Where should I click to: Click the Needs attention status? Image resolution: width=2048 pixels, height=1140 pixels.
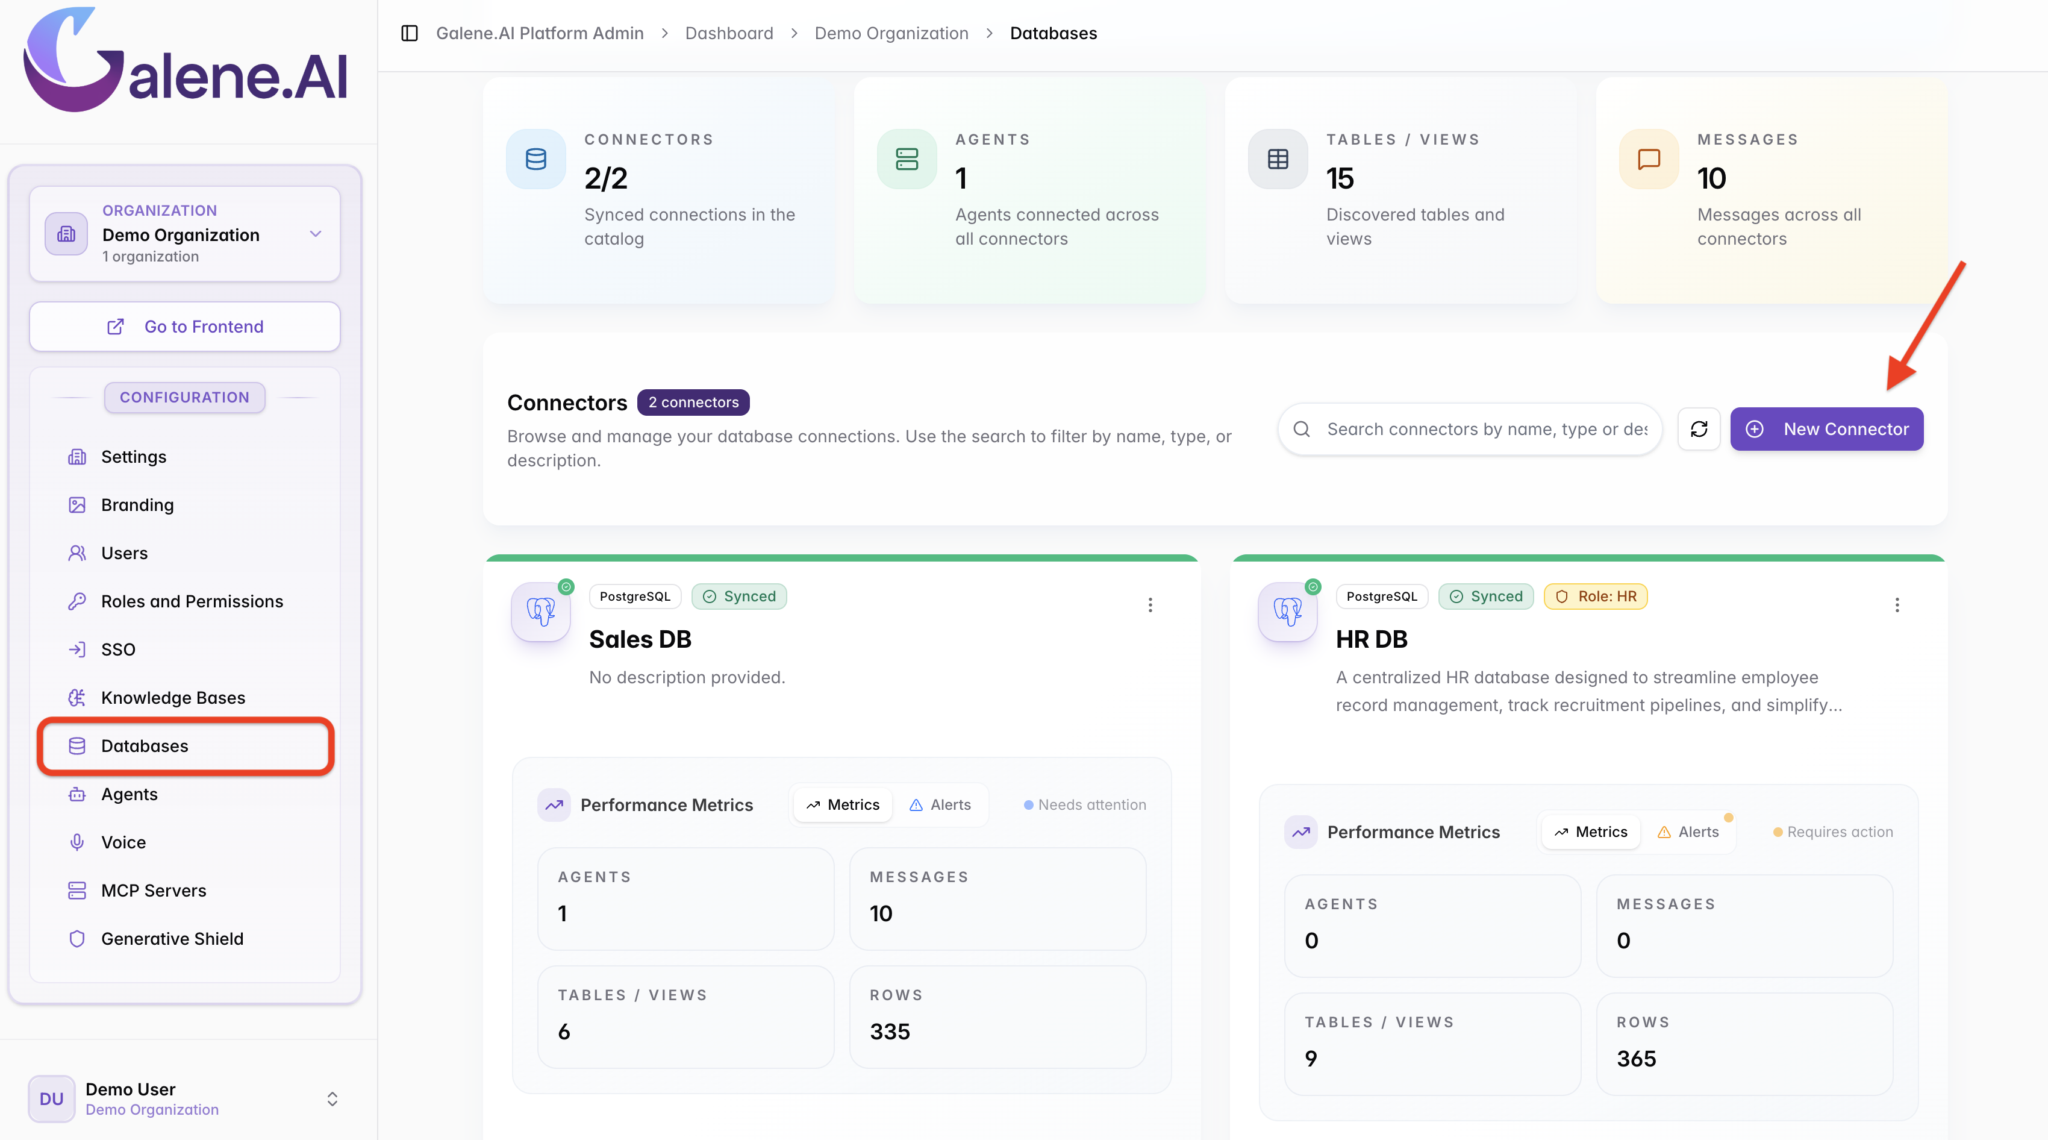(x=1085, y=805)
